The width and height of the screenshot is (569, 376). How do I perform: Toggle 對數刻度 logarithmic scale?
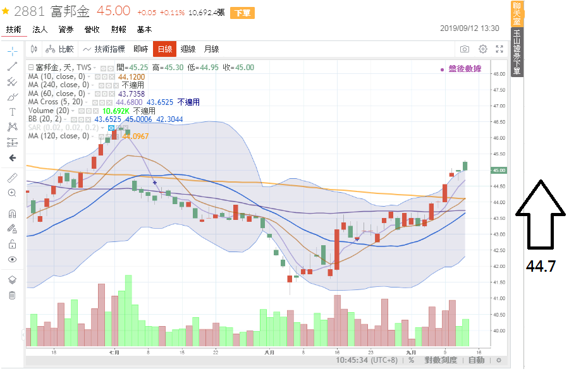(x=441, y=360)
